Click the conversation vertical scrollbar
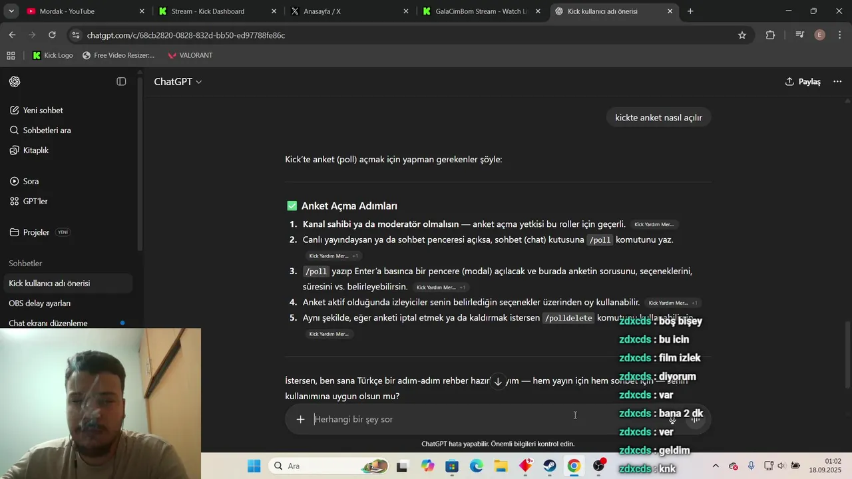This screenshot has width=852, height=479. click(847, 354)
